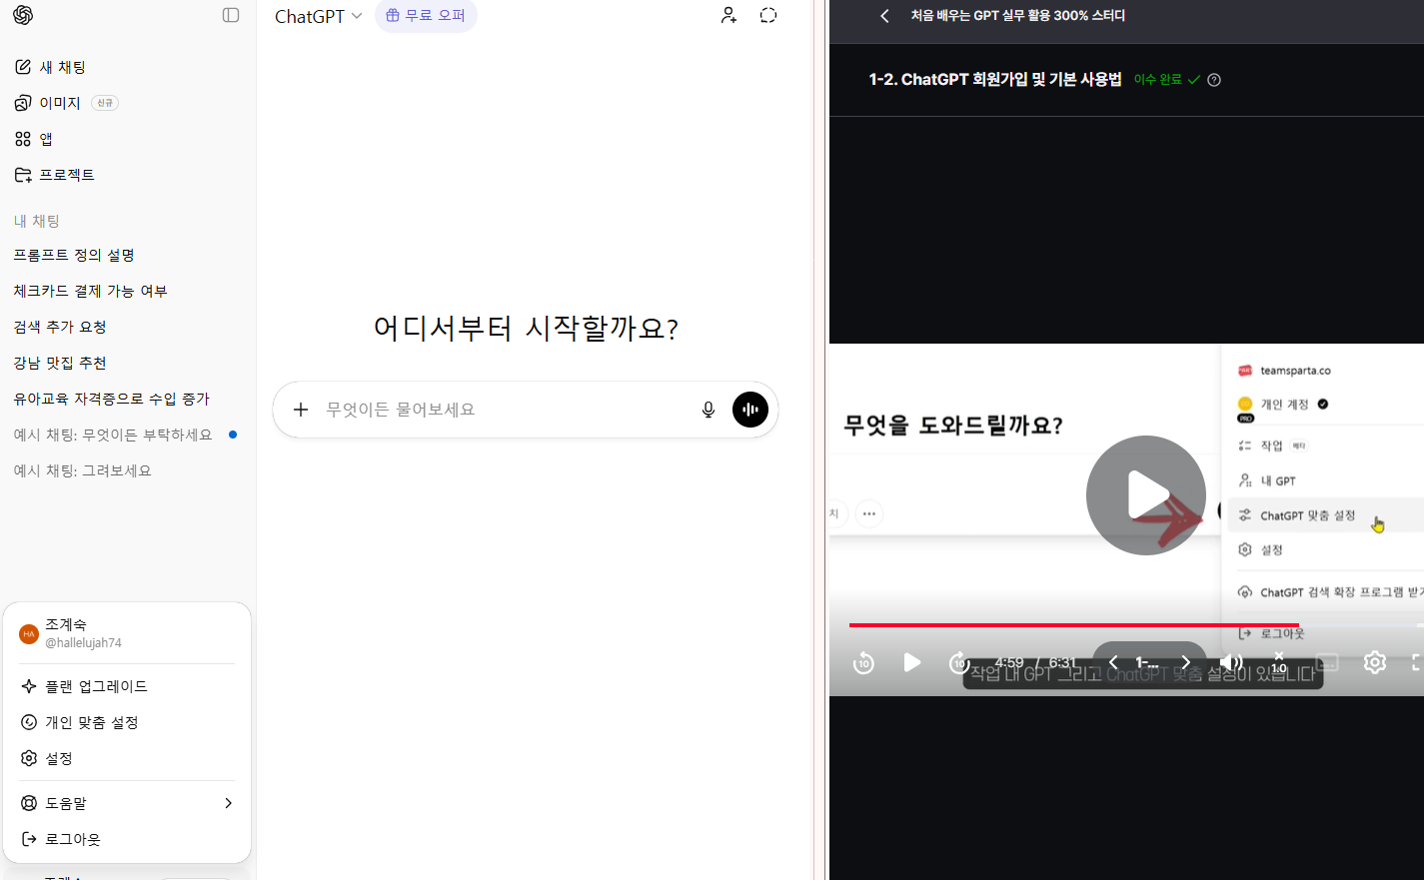Click the plus attach icon in prompt box

[x=301, y=410]
